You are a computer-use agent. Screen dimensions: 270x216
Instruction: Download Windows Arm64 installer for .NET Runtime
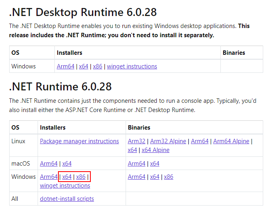coord(49,176)
